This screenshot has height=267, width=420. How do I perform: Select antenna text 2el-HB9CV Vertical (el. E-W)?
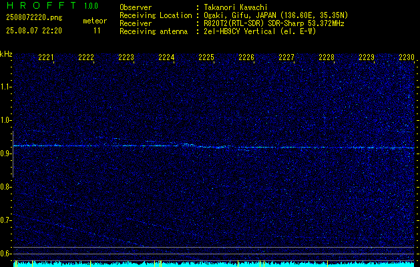(260, 31)
